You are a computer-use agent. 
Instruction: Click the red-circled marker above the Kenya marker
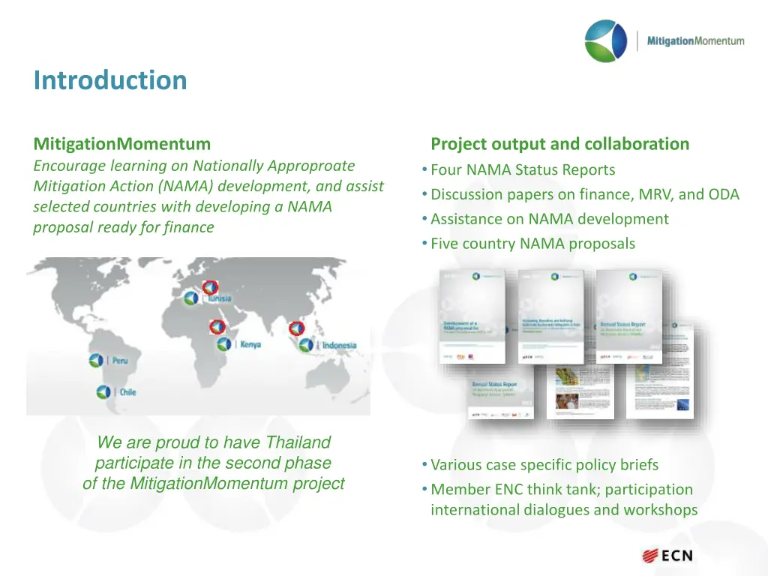point(217,327)
